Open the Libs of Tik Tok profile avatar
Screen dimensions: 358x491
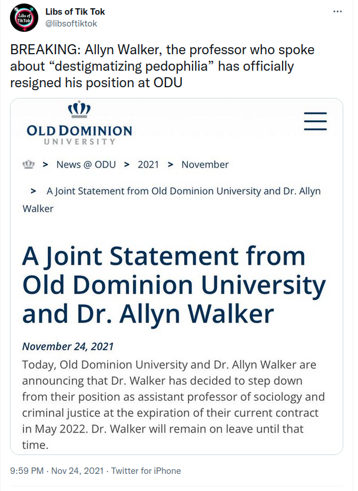point(24,18)
